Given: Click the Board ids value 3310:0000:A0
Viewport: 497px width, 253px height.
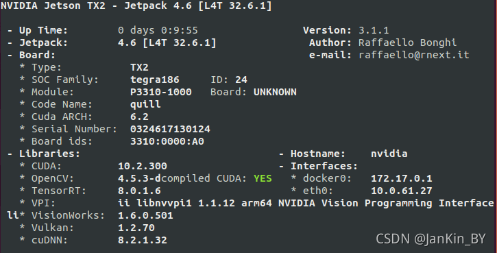Looking at the screenshot, I should point(167,141).
